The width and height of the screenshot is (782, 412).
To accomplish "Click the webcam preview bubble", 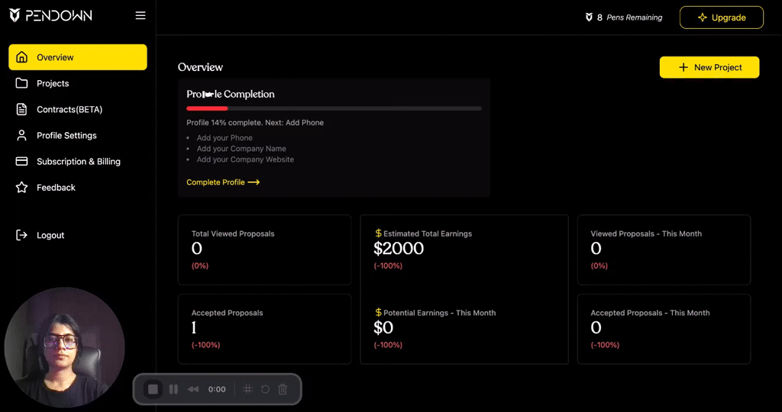I will pos(64,347).
